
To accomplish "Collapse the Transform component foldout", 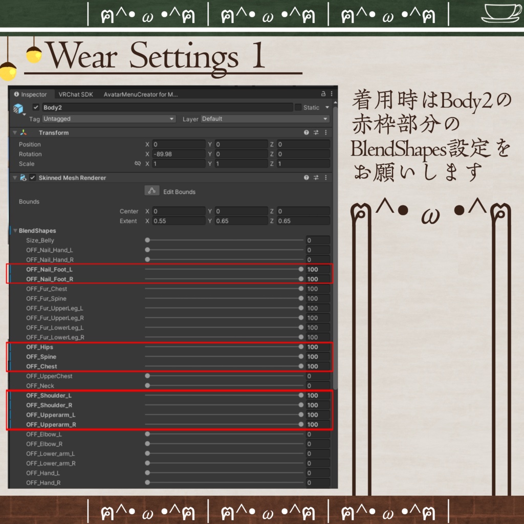I will click(x=15, y=133).
